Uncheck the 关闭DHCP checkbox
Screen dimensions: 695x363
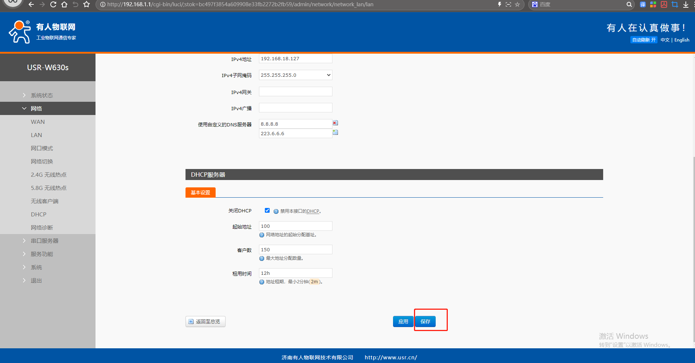click(267, 211)
